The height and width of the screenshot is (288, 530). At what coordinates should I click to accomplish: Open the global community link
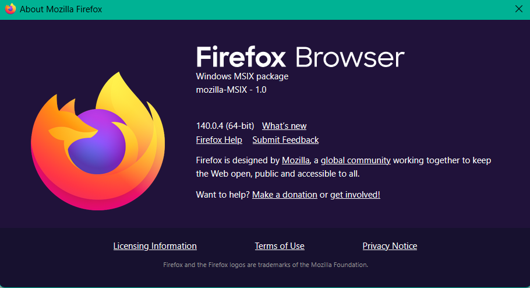point(355,160)
